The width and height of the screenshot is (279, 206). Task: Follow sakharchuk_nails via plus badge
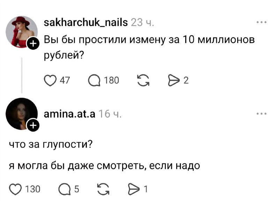[x=33, y=44]
